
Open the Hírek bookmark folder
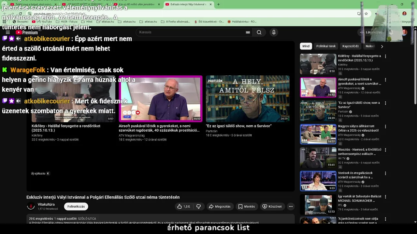(87, 22)
